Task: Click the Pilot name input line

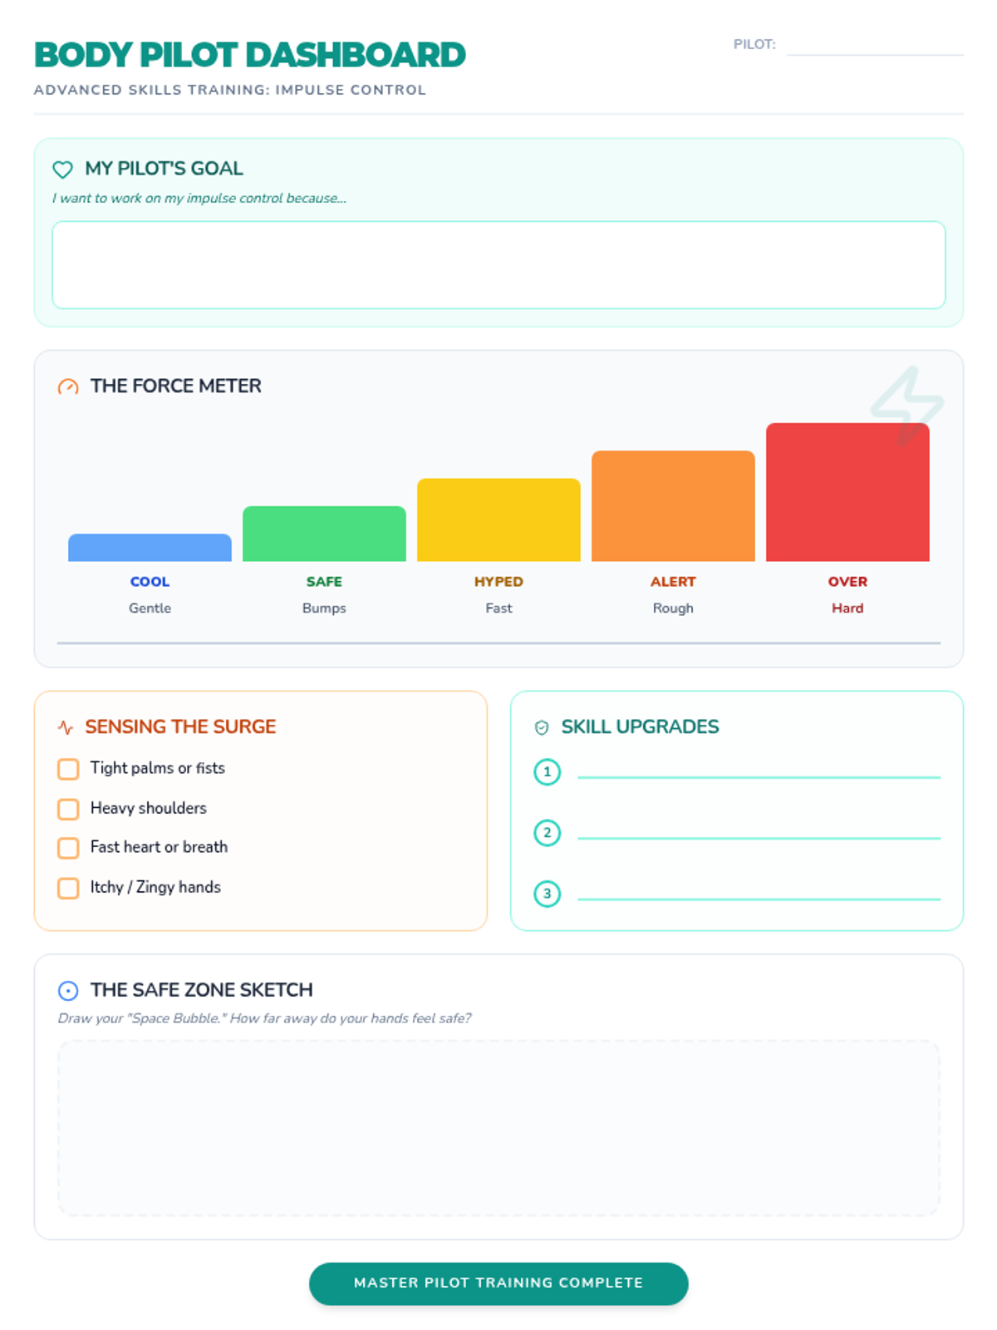Action: pos(875,45)
